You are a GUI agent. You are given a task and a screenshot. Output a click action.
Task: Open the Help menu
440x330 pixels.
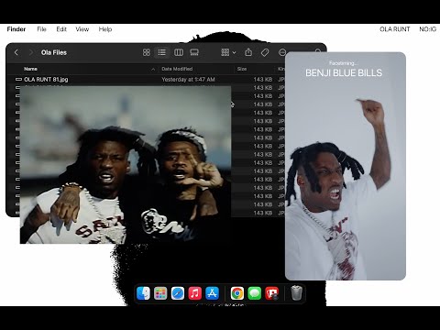pos(105,29)
